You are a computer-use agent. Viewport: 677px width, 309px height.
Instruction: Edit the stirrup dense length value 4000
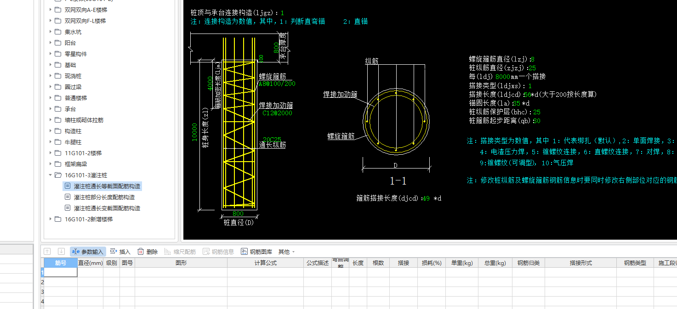(210, 83)
